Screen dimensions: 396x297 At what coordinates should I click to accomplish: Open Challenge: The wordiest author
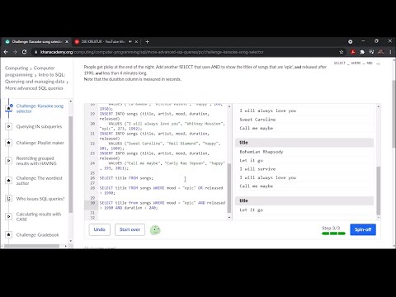tap(40, 181)
